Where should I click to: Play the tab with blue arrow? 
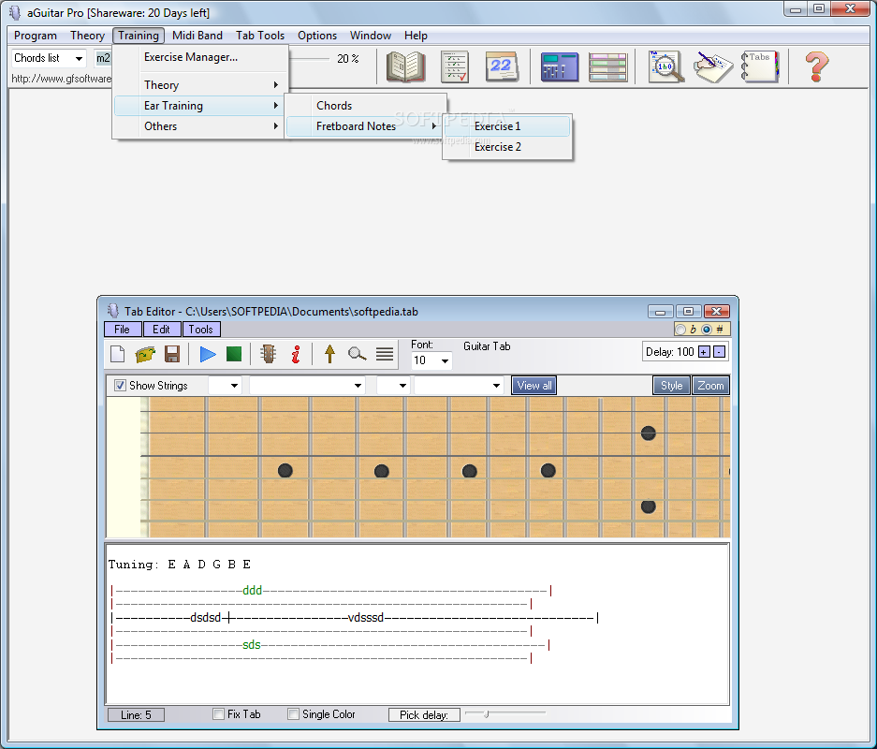(x=208, y=354)
